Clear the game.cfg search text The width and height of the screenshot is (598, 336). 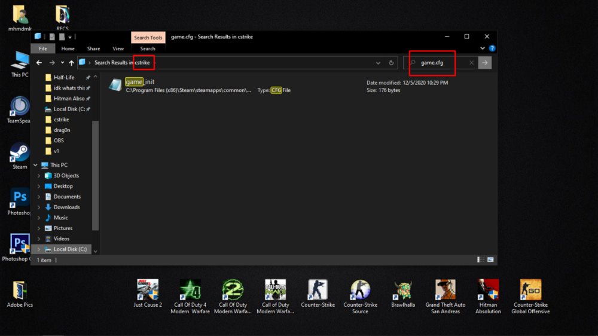[x=471, y=63]
